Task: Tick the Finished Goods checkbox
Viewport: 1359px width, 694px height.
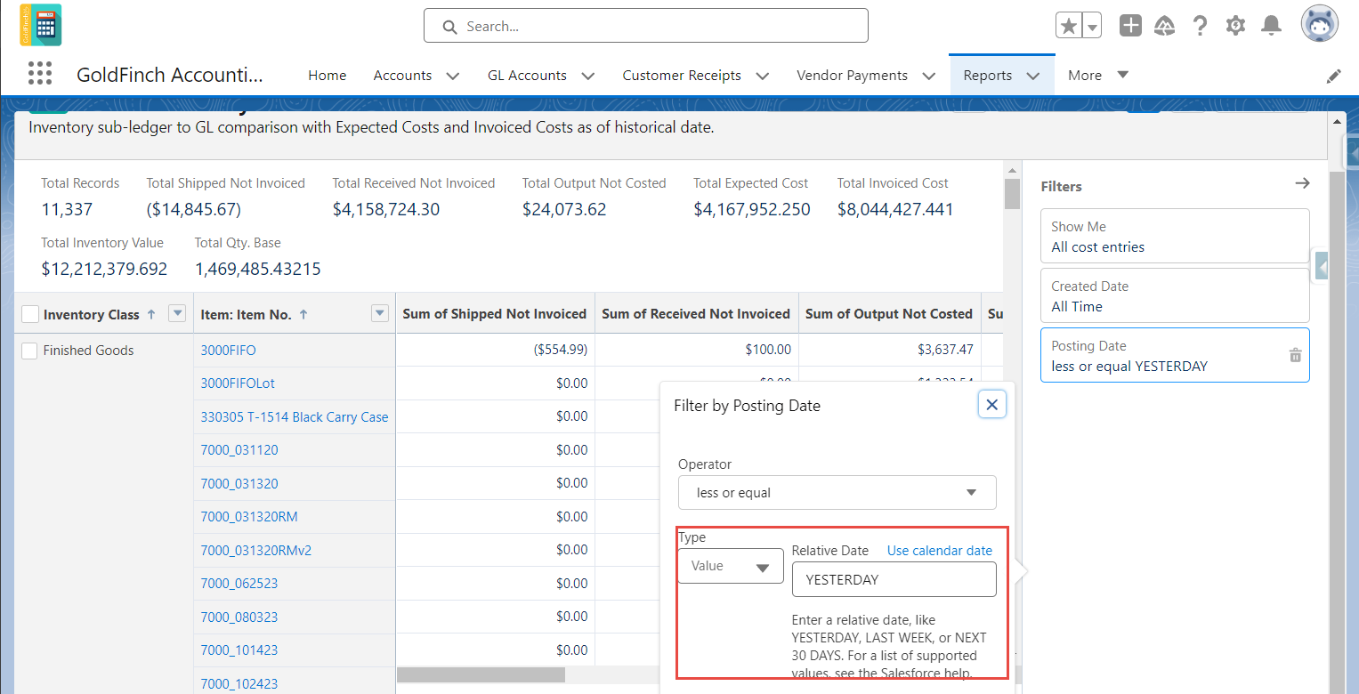Action: 30,351
